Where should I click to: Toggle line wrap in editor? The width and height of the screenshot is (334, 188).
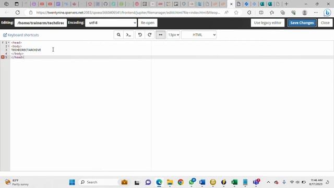[x=161, y=35]
